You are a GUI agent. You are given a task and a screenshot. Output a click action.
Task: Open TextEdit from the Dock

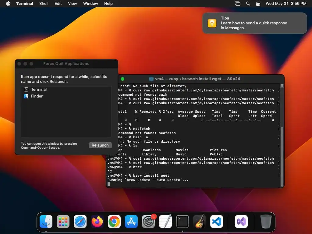point(165,222)
